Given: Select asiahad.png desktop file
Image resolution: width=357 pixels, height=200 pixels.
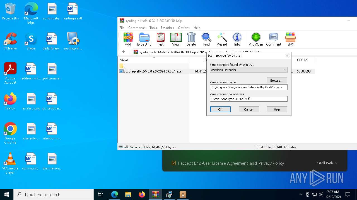Looking at the screenshot, I should pyautogui.click(x=31, y=101).
